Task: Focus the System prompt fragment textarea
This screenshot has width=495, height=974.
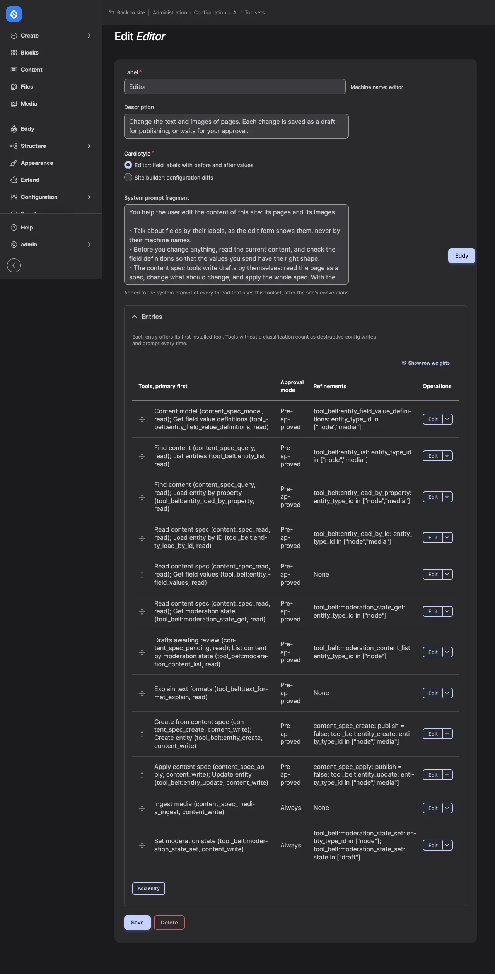Action: [236, 245]
